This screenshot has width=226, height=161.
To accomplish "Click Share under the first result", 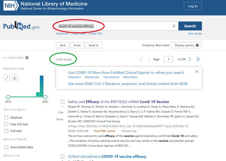I will pos(60,119).
